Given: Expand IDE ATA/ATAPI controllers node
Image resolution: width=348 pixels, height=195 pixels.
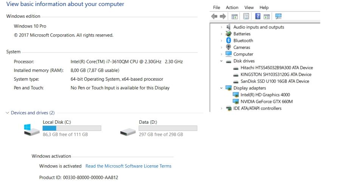Looking at the screenshot, I should click(x=221, y=108).
